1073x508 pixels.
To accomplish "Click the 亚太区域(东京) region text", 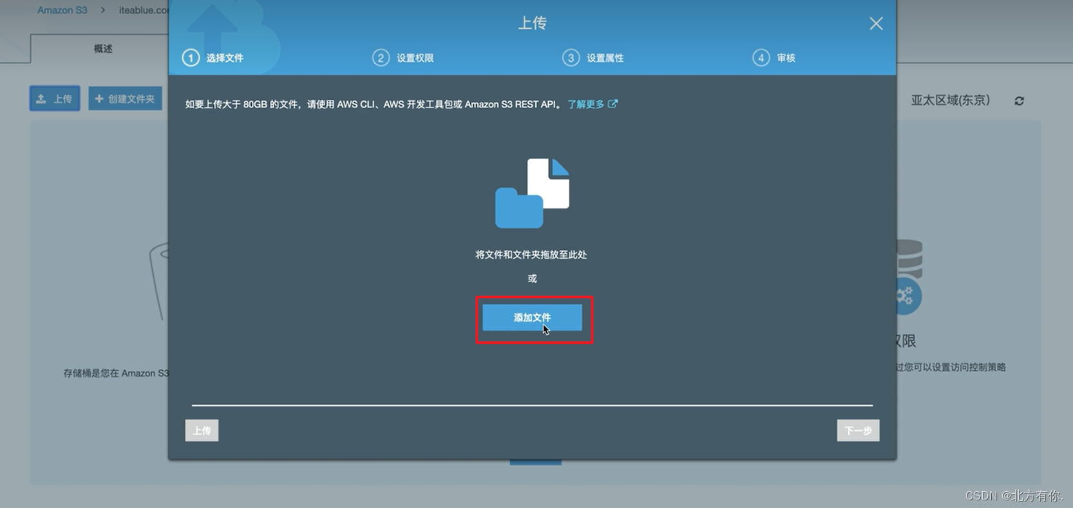I will (950, 100).
